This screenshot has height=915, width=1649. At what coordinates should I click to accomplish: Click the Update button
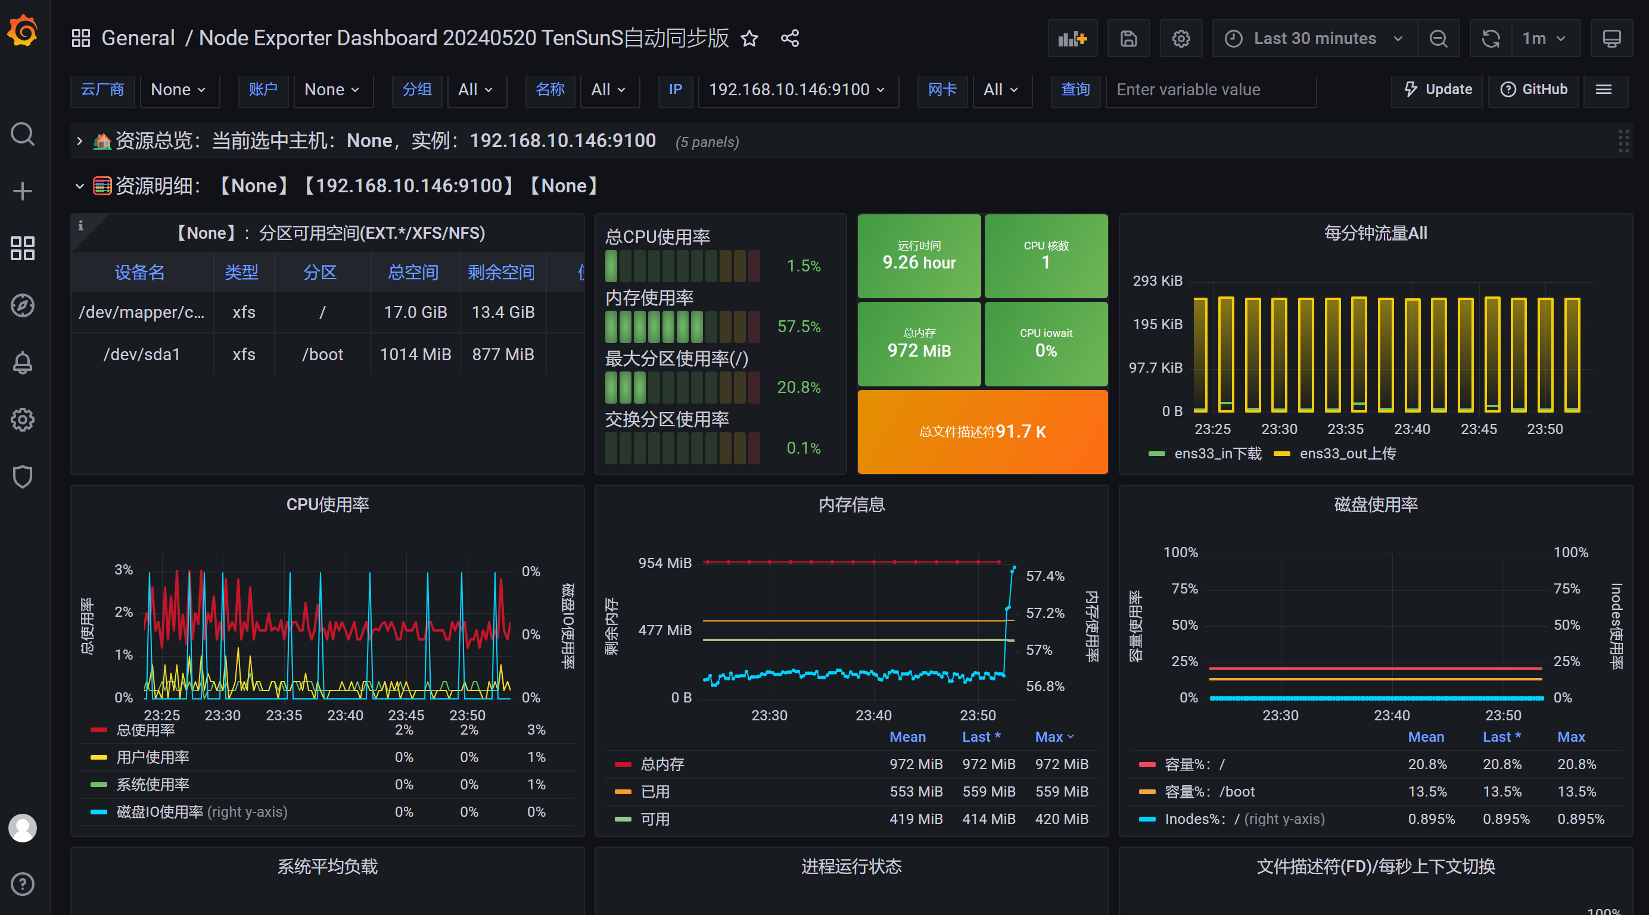click(x=1438, y=89)
